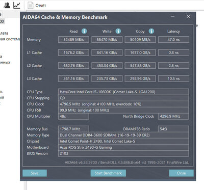Click the Copy column header label
This screenshot has width=204, height=190.
140,32
